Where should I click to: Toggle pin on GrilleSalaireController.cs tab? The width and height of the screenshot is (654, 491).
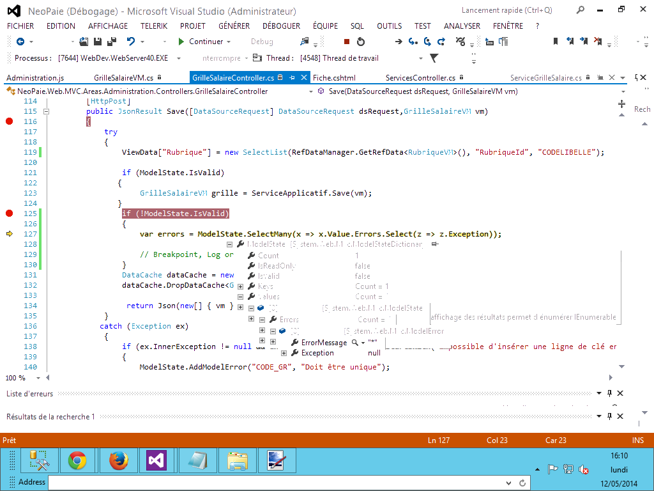[x=291, y=77]
